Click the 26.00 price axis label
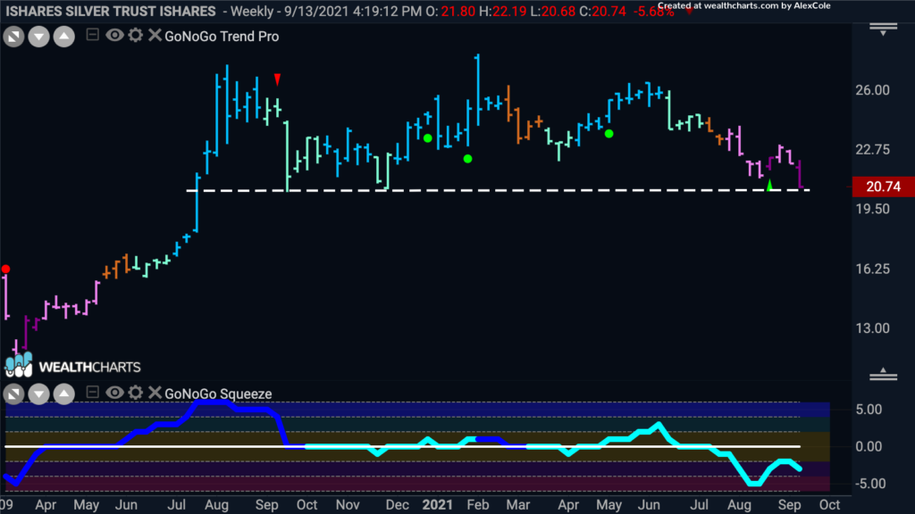 (x=872, y=90)
